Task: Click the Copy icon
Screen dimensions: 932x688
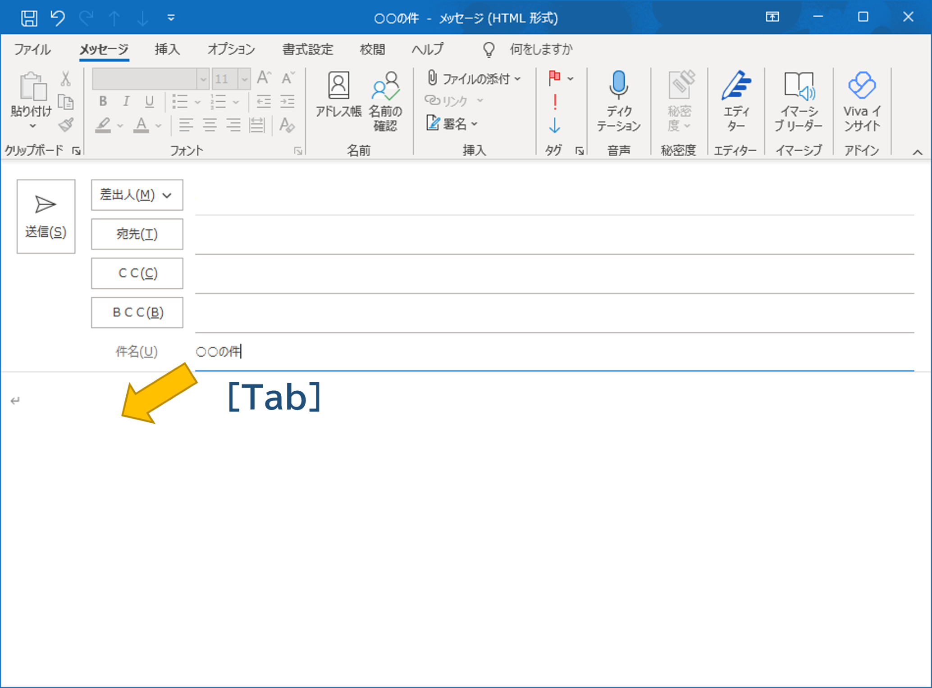Action: 66,102
